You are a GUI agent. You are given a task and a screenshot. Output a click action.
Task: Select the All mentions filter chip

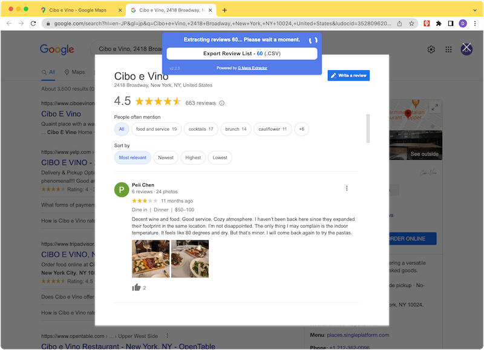coord(122,129)
